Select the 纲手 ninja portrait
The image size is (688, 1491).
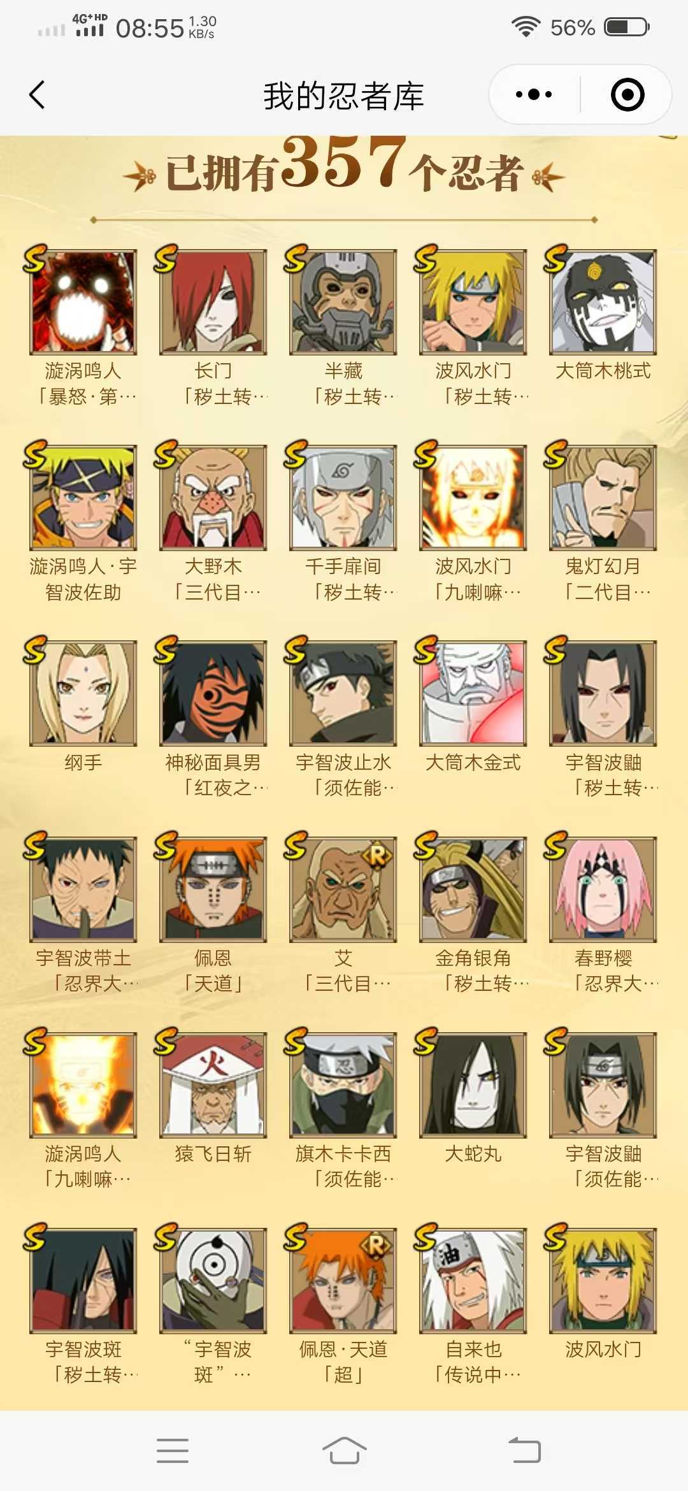point(83,693)
